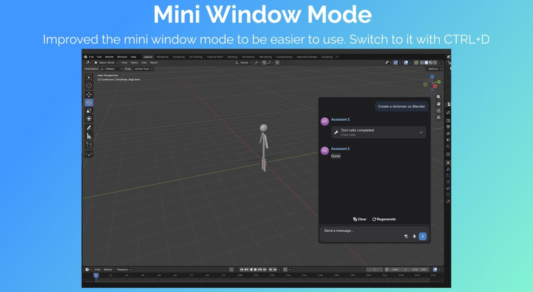Select wireframe viewport shading
533x292 pixels.
(x=422, y=62)
